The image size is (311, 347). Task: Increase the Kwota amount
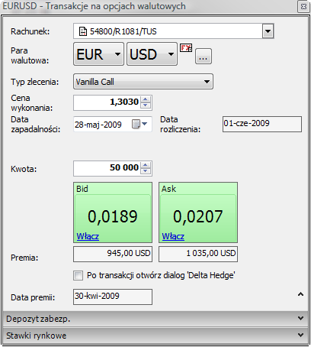(146, 165)
